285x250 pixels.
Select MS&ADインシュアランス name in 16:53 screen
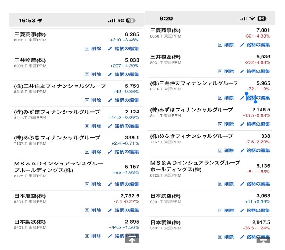pos(59,167)
